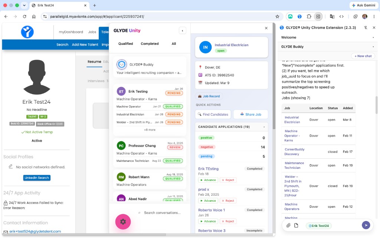Collapse the Welcome section in extension

click(x=373, y=37)
